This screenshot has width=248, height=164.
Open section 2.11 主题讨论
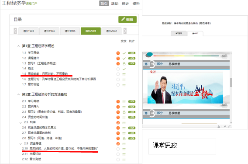point(31,154)
